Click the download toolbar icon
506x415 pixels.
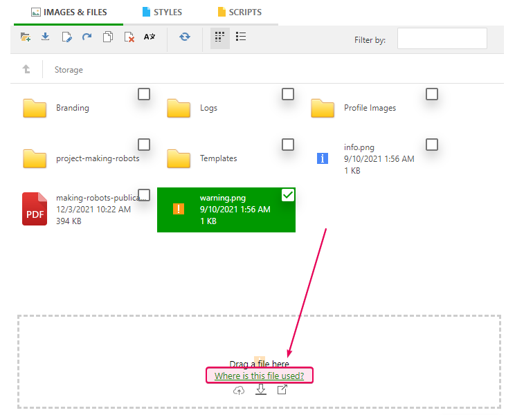pos(46,37)
